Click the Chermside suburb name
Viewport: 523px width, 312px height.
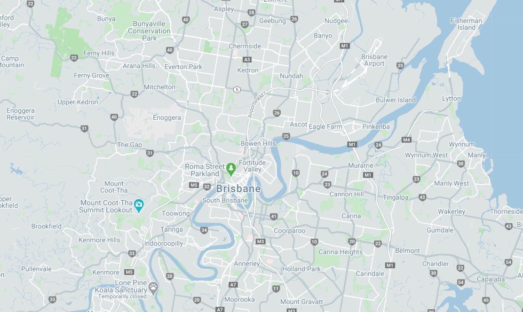tap(245, 46)
